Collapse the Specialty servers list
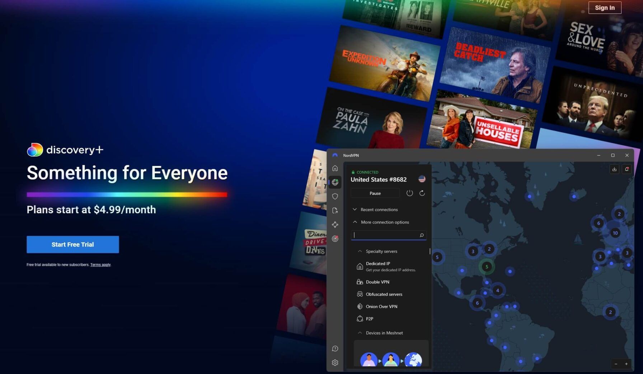Viewport: 643px width, 374px height. pyautogui.click(x=381, y=251)
